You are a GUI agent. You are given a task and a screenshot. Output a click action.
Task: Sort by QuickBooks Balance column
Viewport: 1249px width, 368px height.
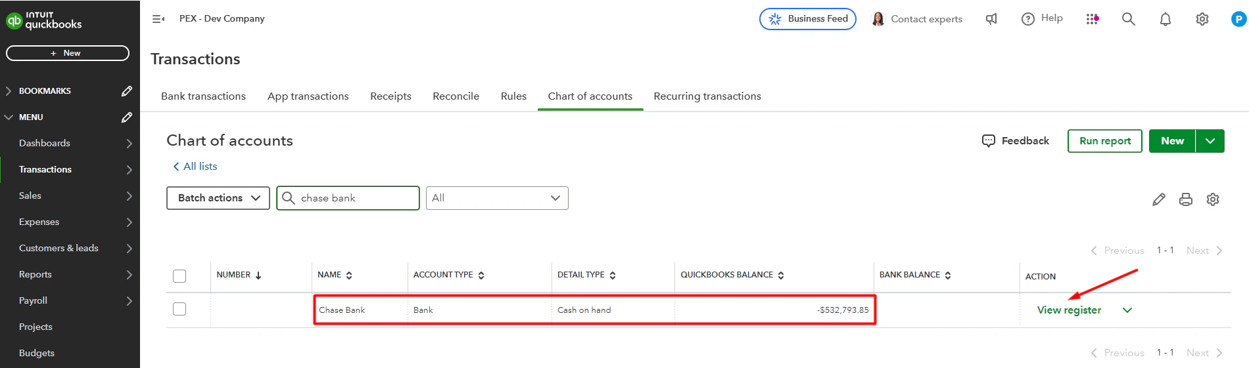(781, 276)
